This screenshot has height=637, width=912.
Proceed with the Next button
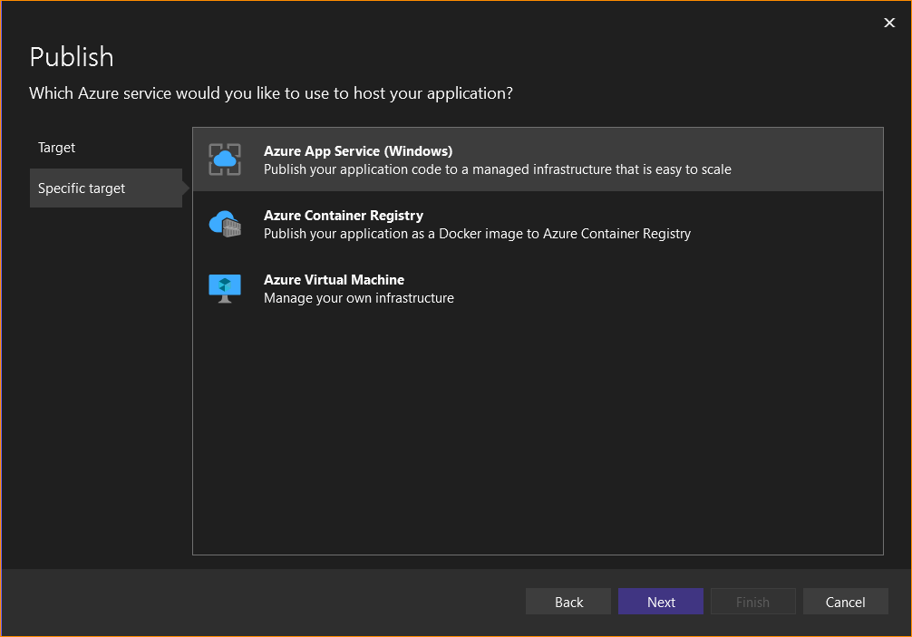tap(661, 602)
